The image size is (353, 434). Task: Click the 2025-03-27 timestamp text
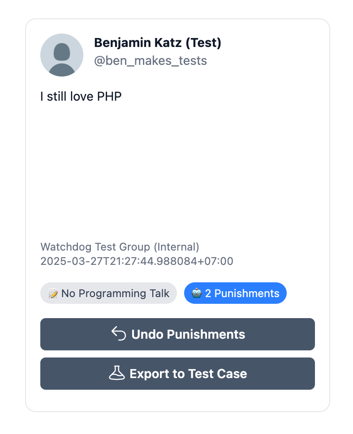(137, 261)
